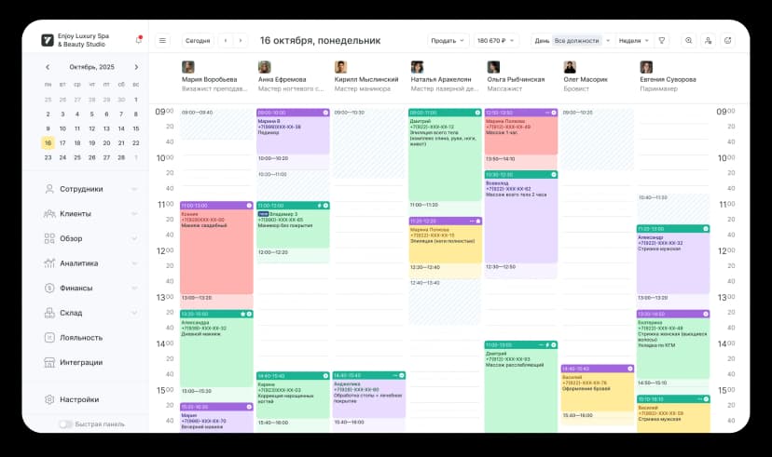Open the funnel filter icon
This screenshot has height=457, width=772.
(662, 41)
